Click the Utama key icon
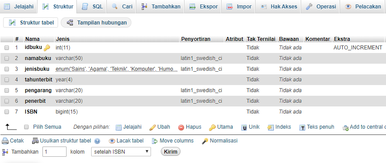The height and width of the screenshot is (163, 386). 212,127
